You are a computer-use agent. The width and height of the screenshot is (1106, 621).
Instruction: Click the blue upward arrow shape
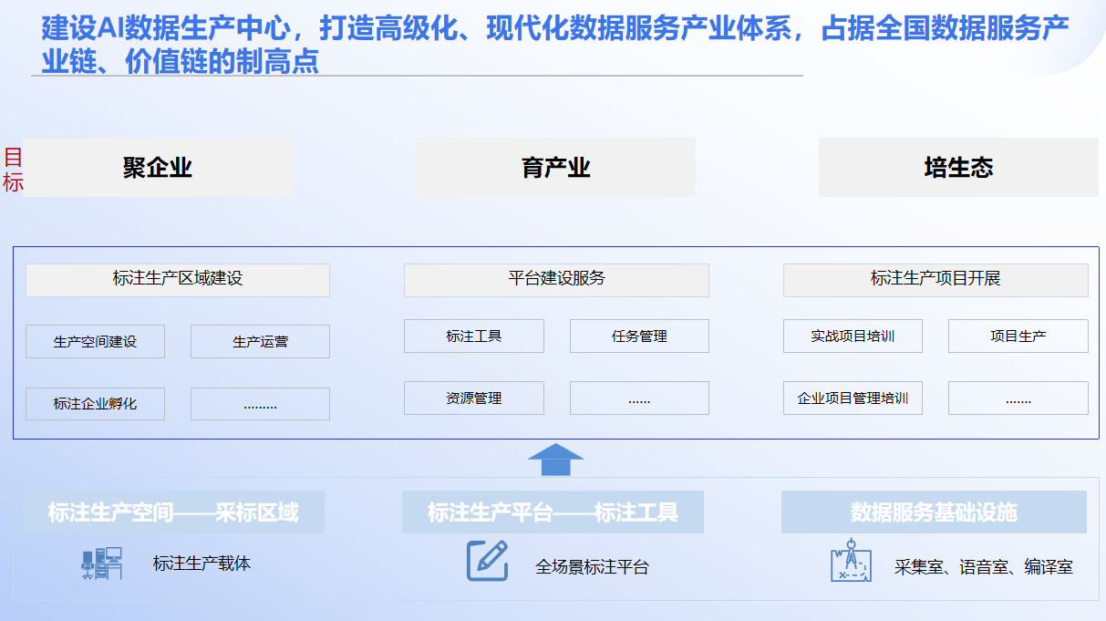click(555, 460)
